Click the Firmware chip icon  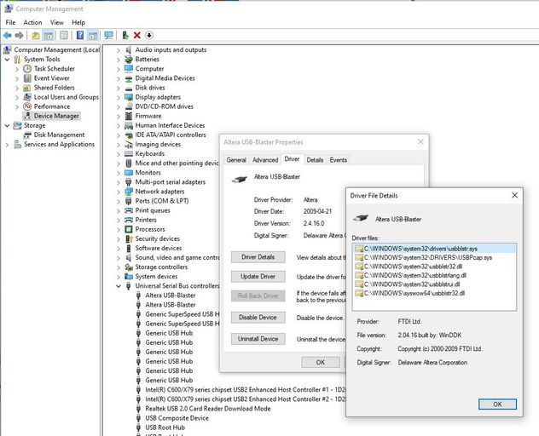click(x=129, y=116)
